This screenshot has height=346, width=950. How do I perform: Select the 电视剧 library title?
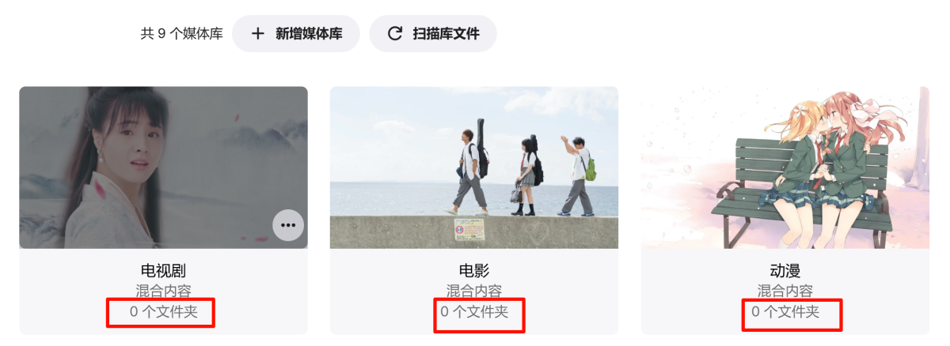[163, 272]
